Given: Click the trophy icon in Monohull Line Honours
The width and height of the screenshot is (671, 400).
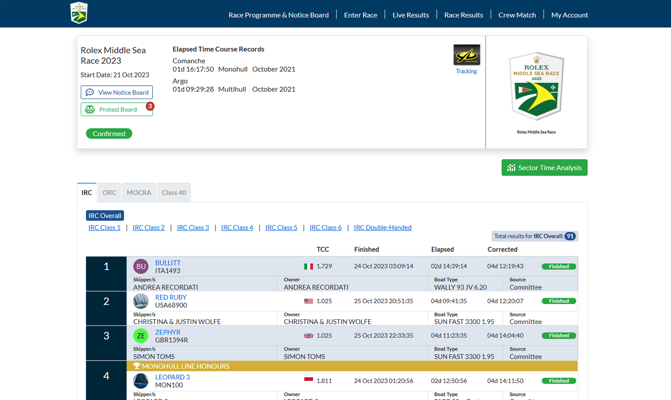Looking at the screenshot, I should (137, 366).
